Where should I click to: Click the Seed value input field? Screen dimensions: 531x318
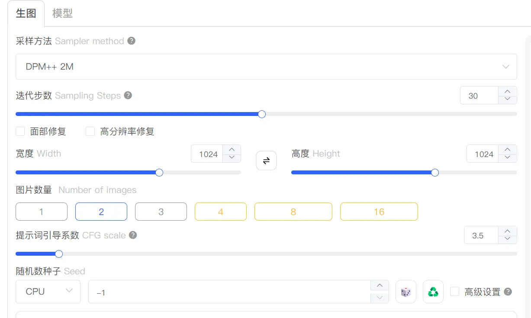click(229, 292)
